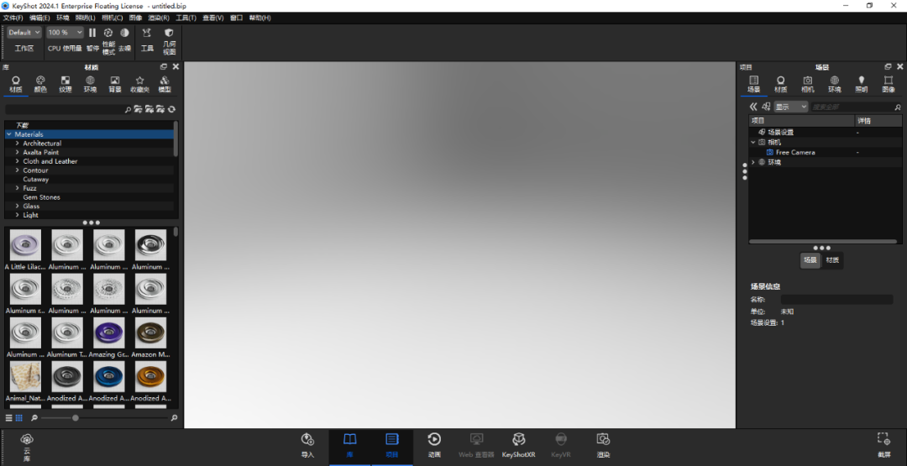Open the Cloud Library (云库) icon
Screen dimensions: 907x466
pos(27,445)
